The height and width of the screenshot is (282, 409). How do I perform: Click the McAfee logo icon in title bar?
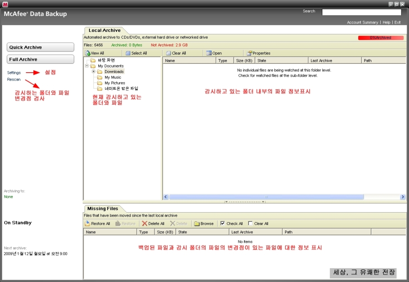(x=5, y=4)
